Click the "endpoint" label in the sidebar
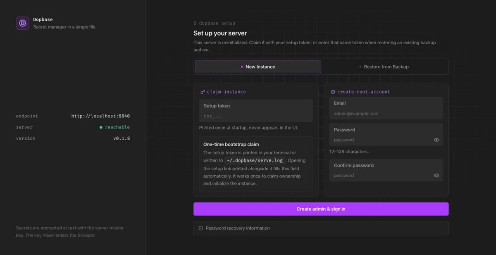Viewport: 496px width, 255px height. click(x=27, y=116)
